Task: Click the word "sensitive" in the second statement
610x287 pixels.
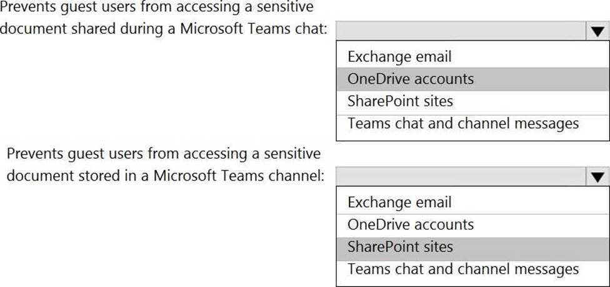Action: tap(292, 153)
